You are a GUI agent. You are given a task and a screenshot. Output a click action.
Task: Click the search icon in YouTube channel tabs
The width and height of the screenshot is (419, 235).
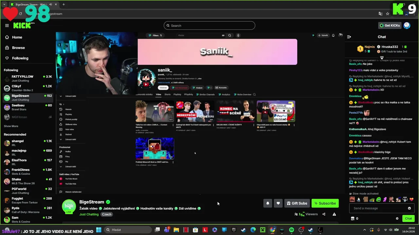coord(254,95)
